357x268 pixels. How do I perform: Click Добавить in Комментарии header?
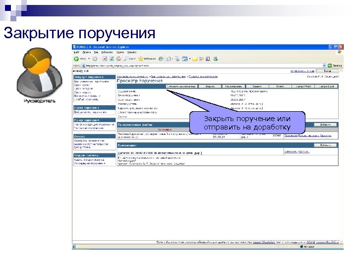pos(325,145)
